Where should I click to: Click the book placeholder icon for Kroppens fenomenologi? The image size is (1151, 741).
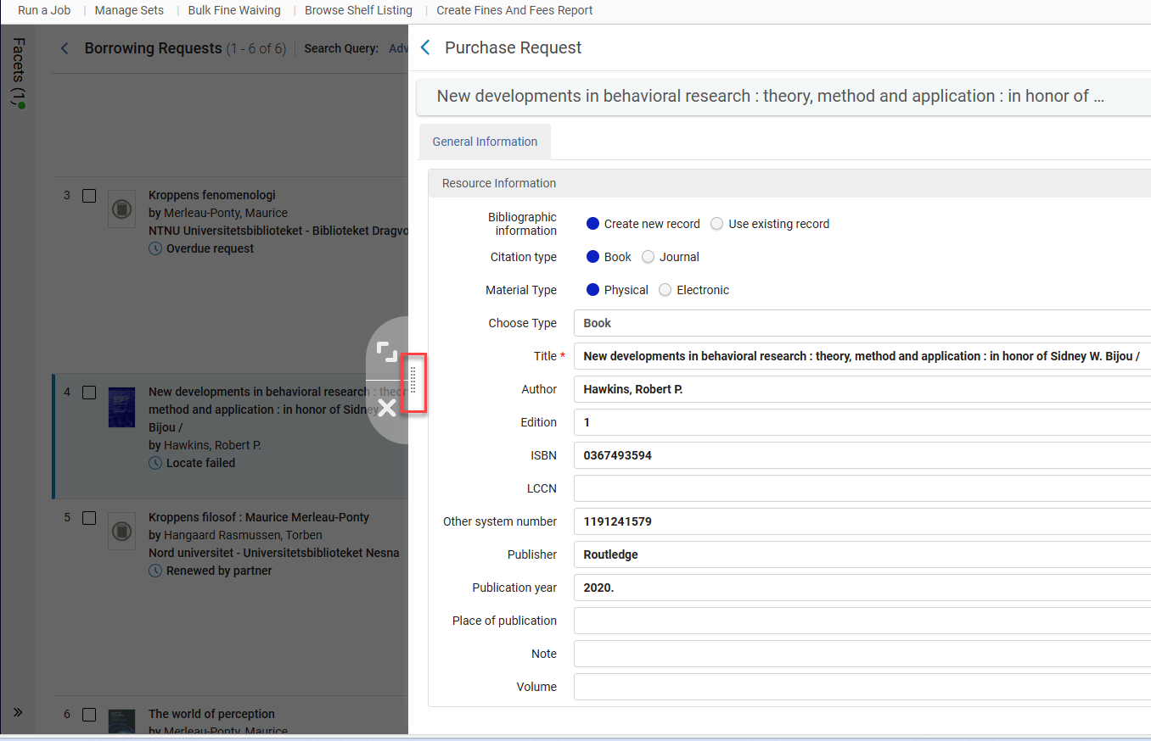pos(121,209)
